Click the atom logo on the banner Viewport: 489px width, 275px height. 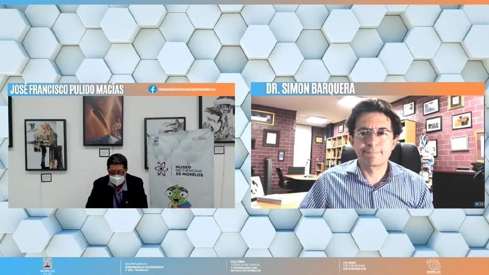tap(161, 169)
